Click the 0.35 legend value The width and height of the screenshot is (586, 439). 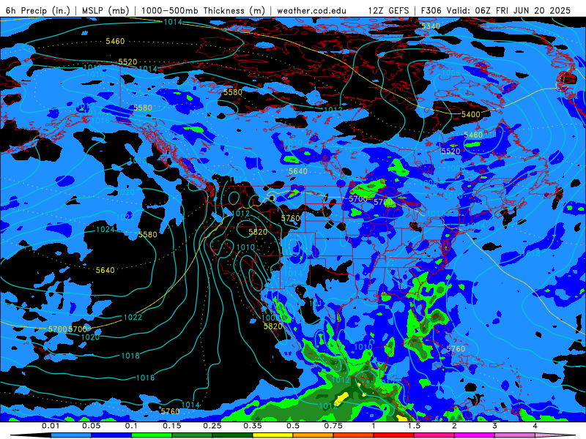click(253, 426)
